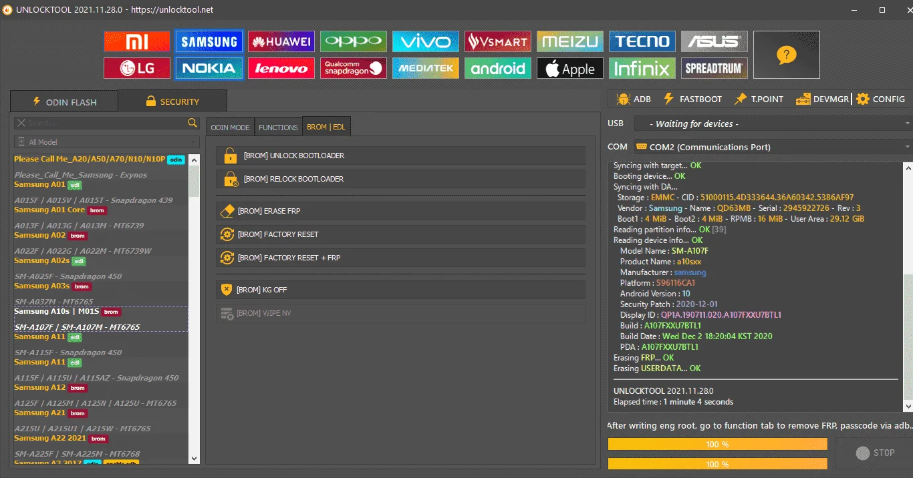Screen dimensions: 913x478
Task: Choose the Lenovo brand tile
Action: point(281,68)
